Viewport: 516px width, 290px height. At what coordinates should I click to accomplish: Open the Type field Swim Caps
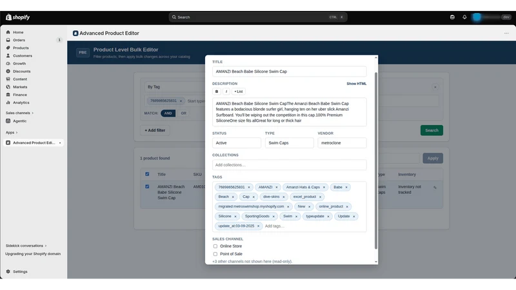[x=289, y=143]
